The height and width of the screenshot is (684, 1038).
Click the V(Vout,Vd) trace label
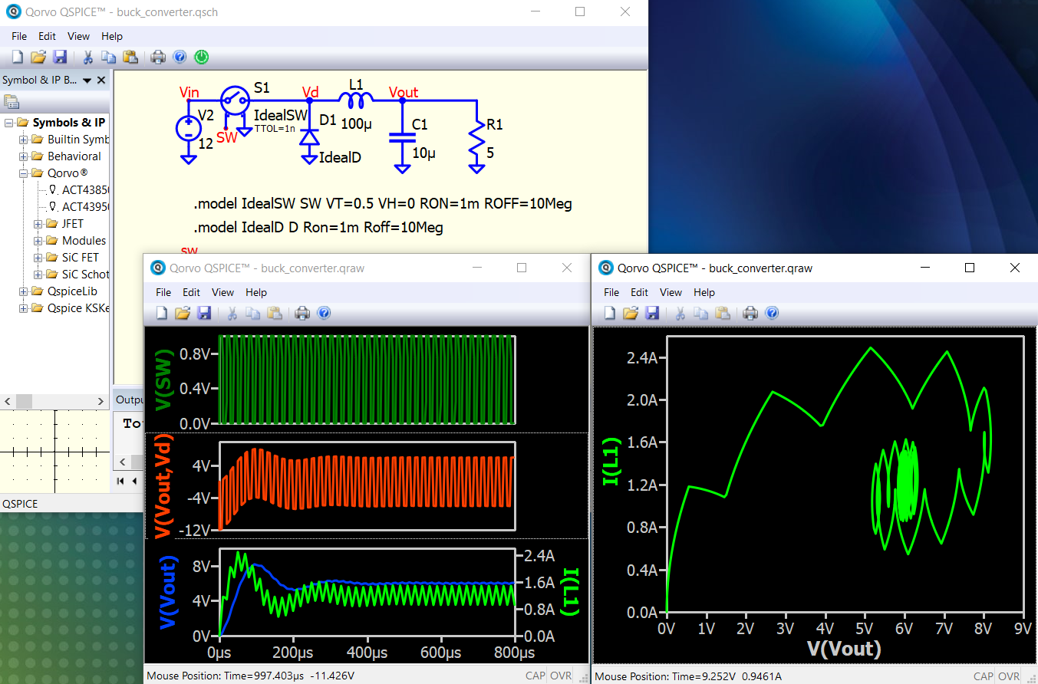pos(165,485)
